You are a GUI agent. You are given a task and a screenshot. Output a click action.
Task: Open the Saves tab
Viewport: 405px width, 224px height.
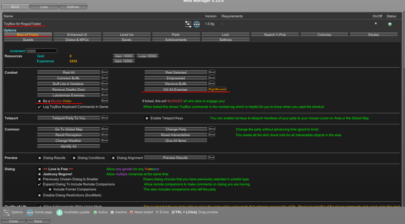tap(126, 40)
